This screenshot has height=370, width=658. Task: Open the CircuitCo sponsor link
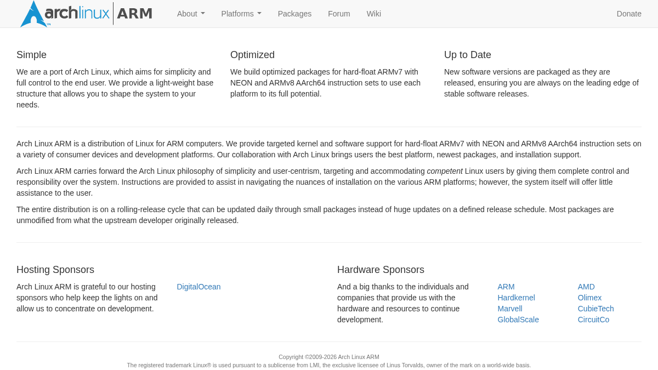pos(593,320)
